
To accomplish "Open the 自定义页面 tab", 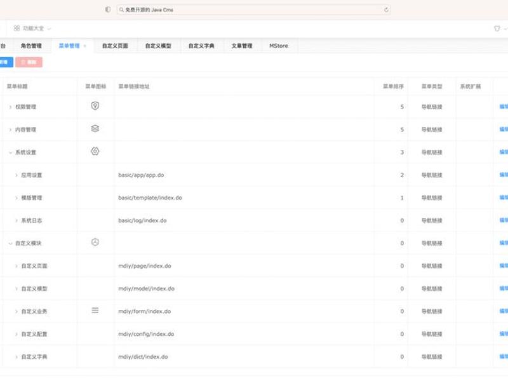I will tap(115, 46).
